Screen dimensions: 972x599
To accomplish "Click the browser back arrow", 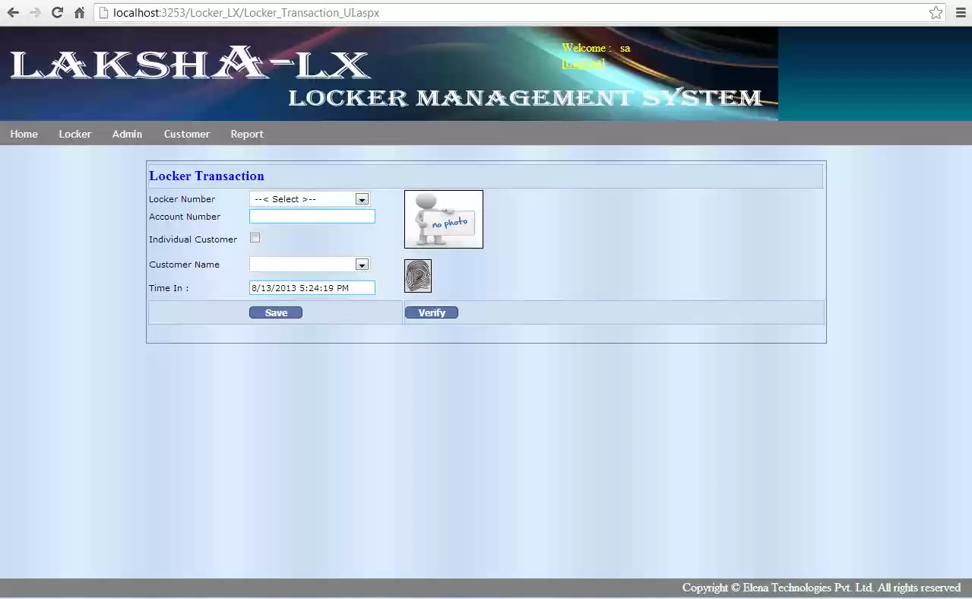I will point(12,12).
